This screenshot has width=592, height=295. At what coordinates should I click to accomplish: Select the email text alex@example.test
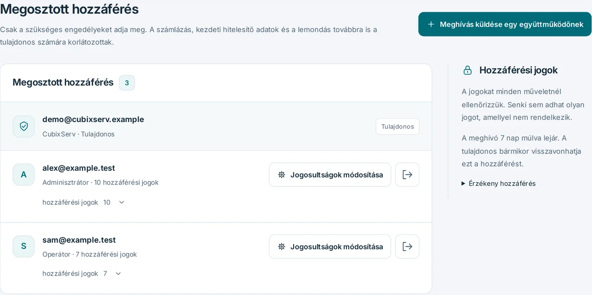79,168
